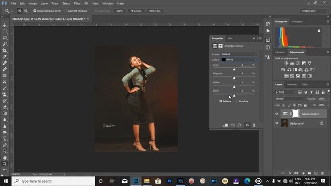Click the Fill Screen button
This screenshot has width=331, height=186.
click(155, 11)
